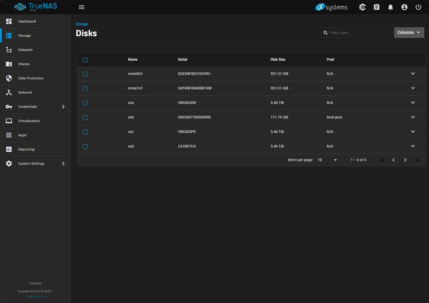This screenshot has width=429, height=303.
Task: Click the hamburger menu icon to collapse sidebar
Action: pyautogui.click(x=82, y=7)
